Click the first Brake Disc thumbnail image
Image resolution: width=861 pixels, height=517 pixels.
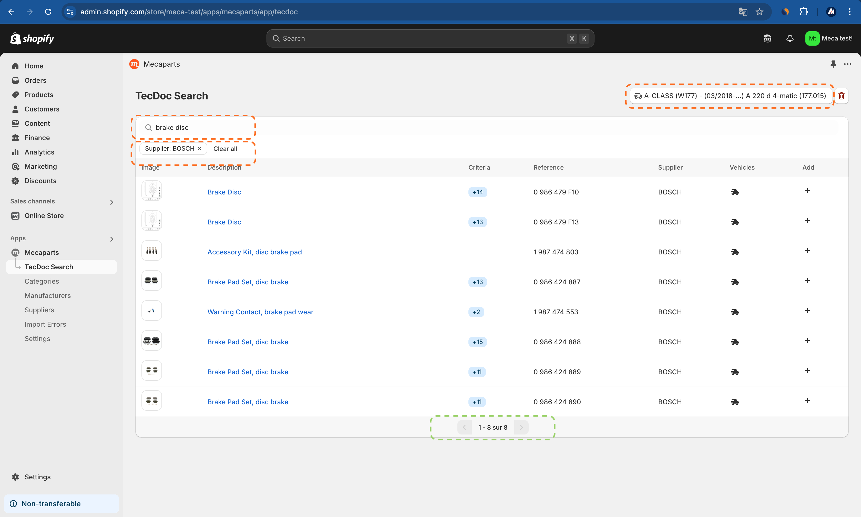click(152, 191)
